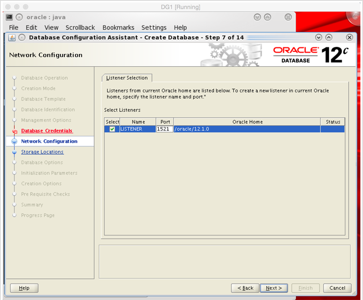Select the Network Configuration step
This screenshot has width=363, height=300.
(50, 141)
